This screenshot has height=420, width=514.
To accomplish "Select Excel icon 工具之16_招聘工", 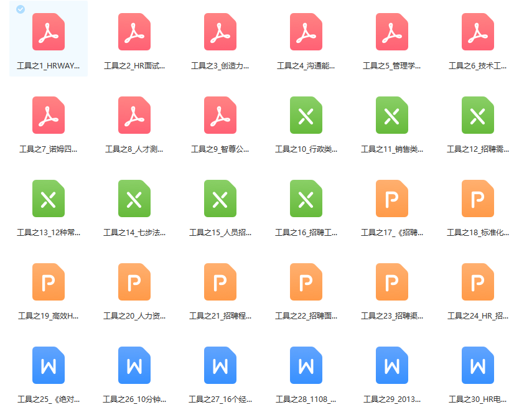I will pyautogui.click(x=306, y=198).
